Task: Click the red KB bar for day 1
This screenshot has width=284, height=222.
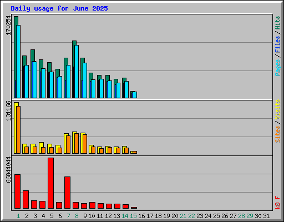Action: coord(18,191)
